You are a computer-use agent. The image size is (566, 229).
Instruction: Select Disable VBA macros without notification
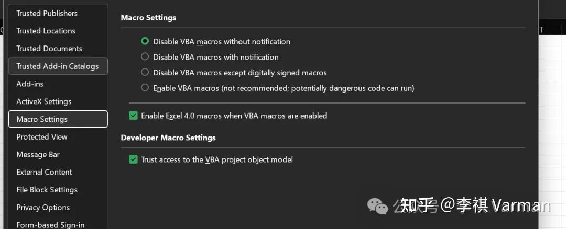pyautogui.click(x=145, y=41)
